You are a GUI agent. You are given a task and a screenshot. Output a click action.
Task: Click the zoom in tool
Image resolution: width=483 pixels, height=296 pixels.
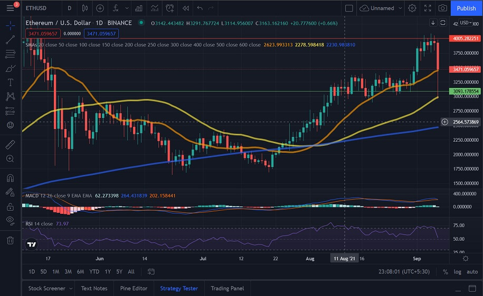tap(10, 159)
